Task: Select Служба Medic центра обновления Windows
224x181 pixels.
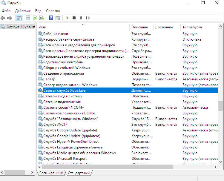Action: click(79, 153)
